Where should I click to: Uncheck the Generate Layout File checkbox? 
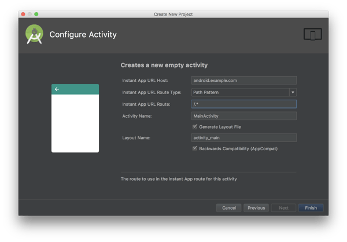coord(195,126)
